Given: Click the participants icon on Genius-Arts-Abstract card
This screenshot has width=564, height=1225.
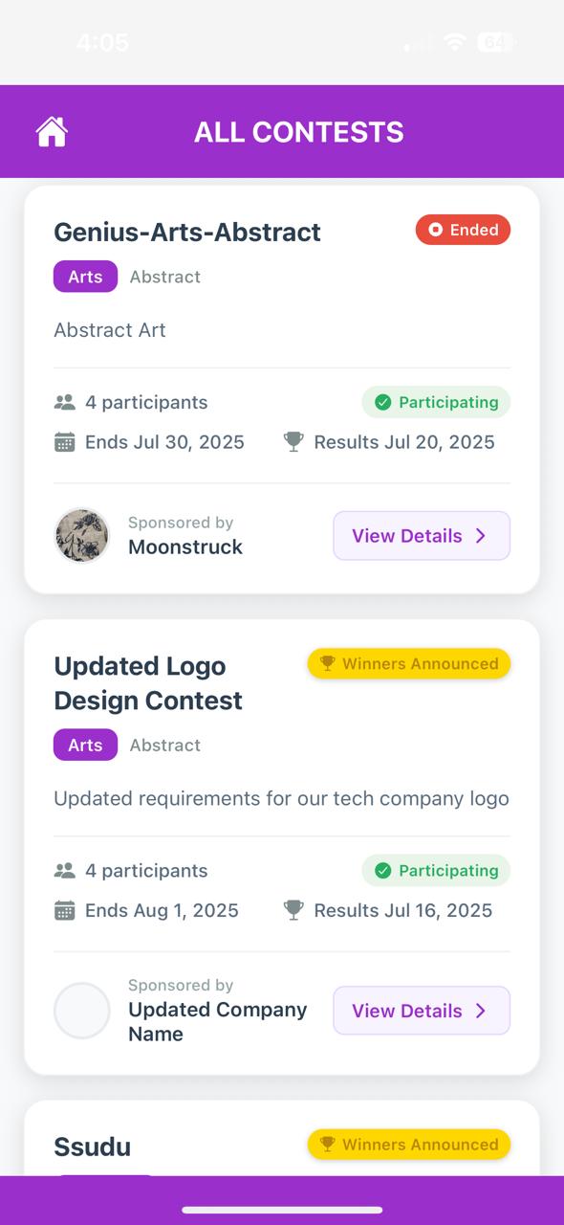Looking at the screenshot, I should click(64, 402).
